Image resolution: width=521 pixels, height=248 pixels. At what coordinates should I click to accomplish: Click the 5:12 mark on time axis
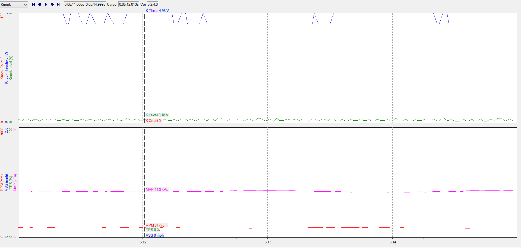(143, 242)
